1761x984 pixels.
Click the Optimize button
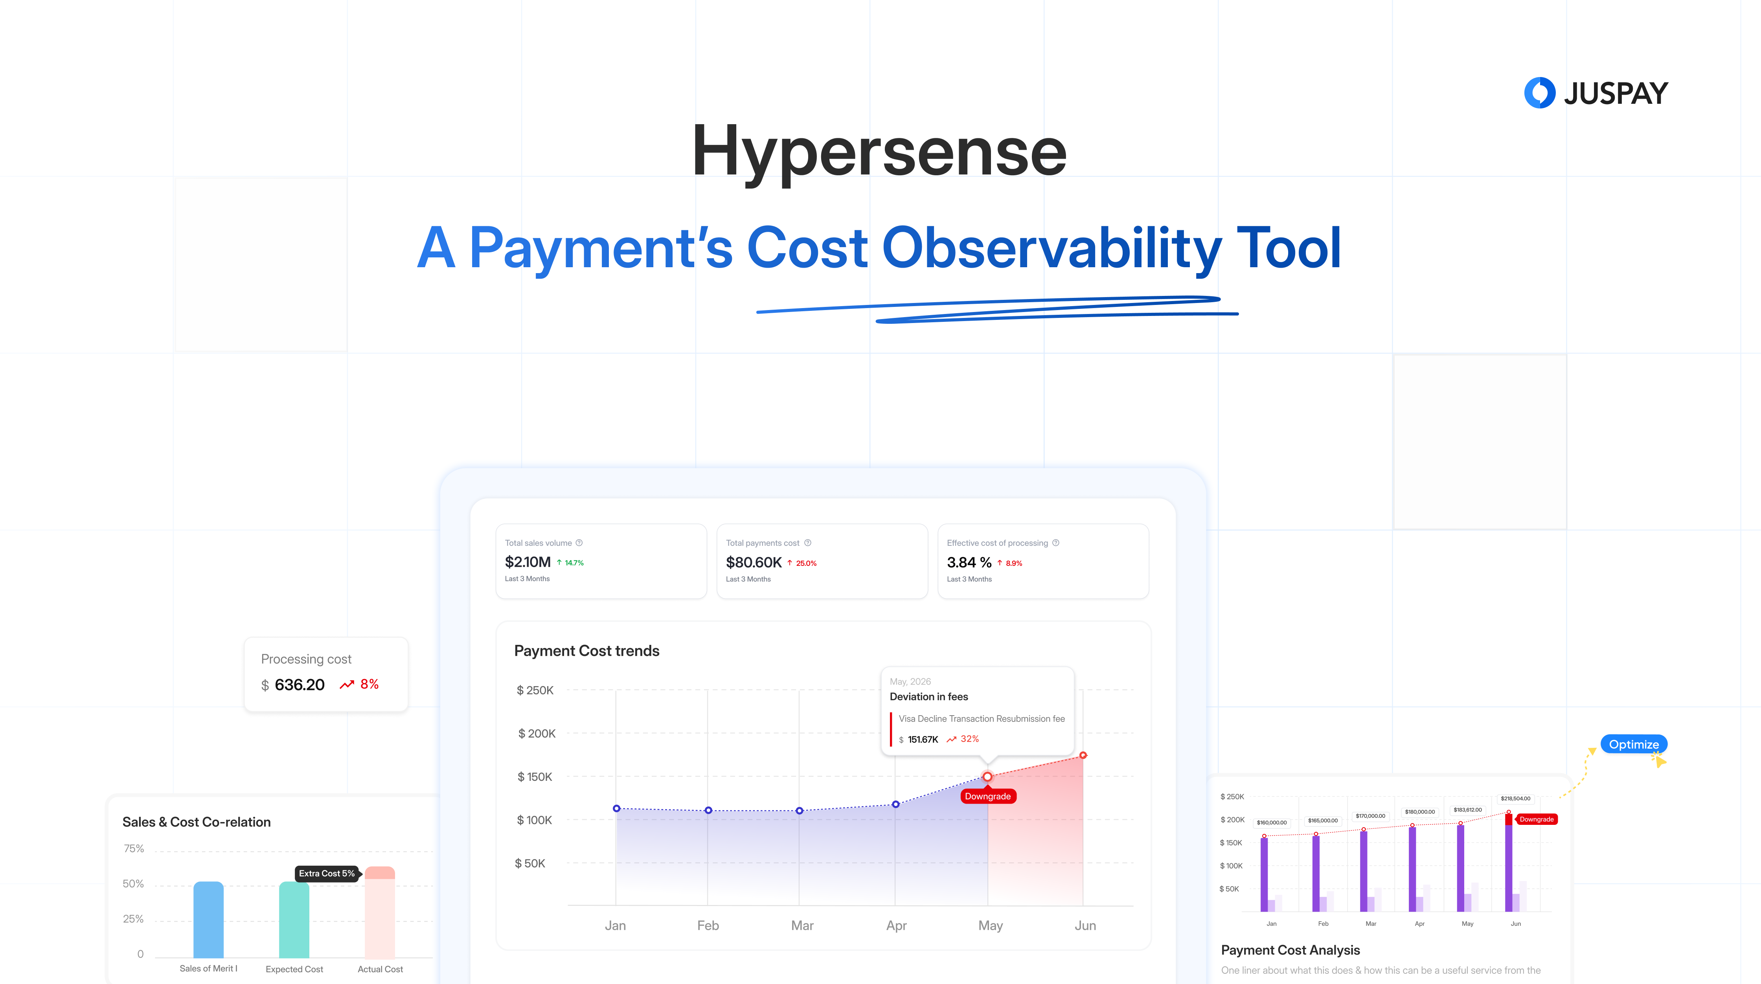[1633, 744]
